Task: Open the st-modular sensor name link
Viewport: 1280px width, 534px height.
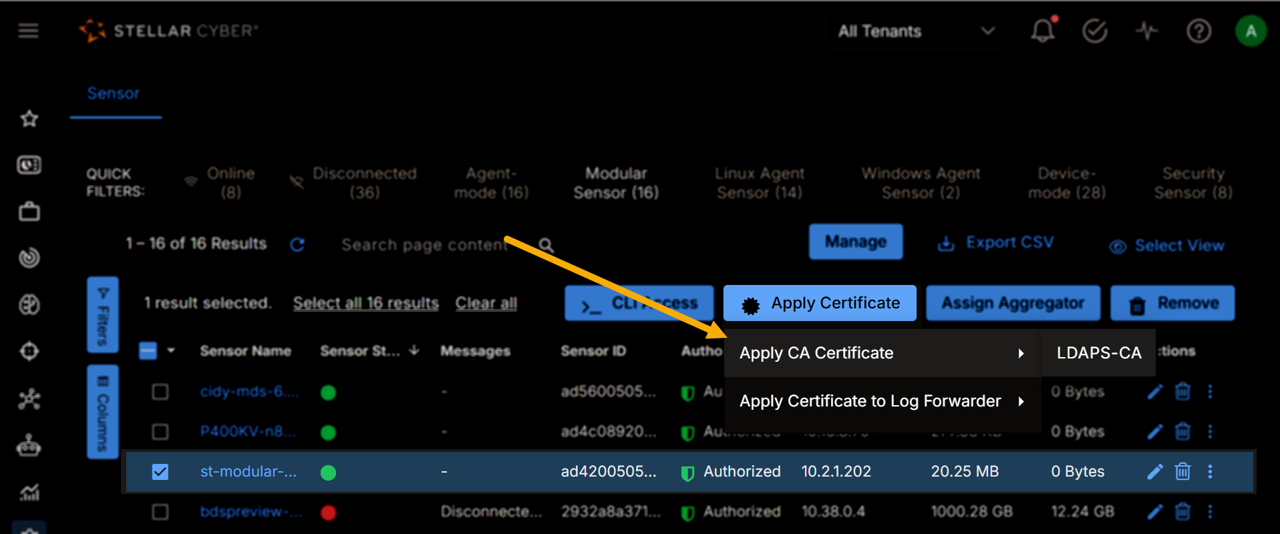Action: [249, 472]
